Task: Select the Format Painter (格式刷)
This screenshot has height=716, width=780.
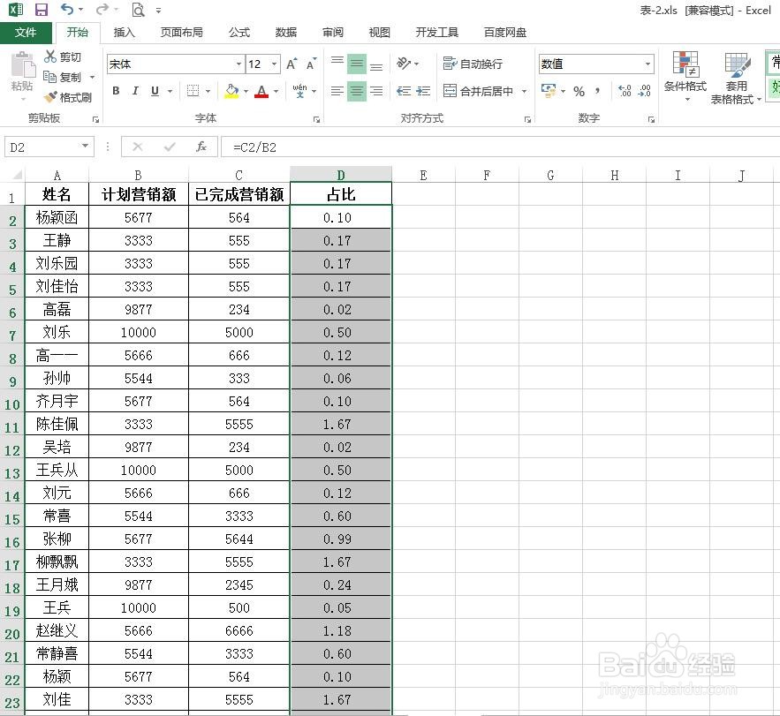Action: (68, 97)
